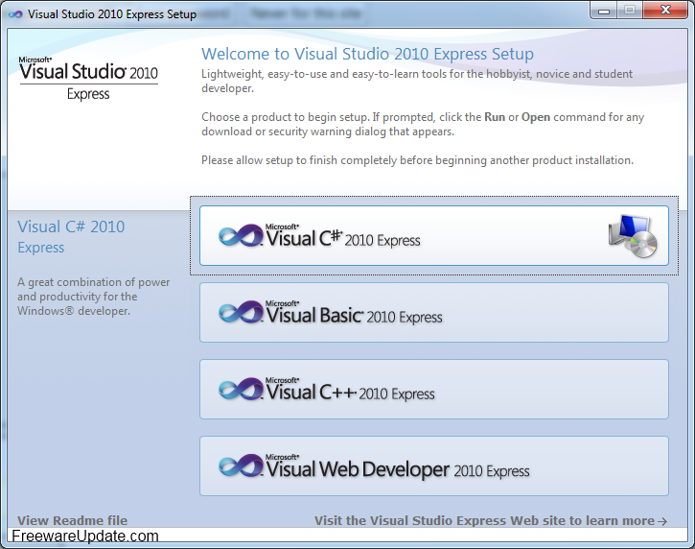Visit the Visual Studio Express Web site link
This screenshot has height=549, width=695.
pos(491,520)
